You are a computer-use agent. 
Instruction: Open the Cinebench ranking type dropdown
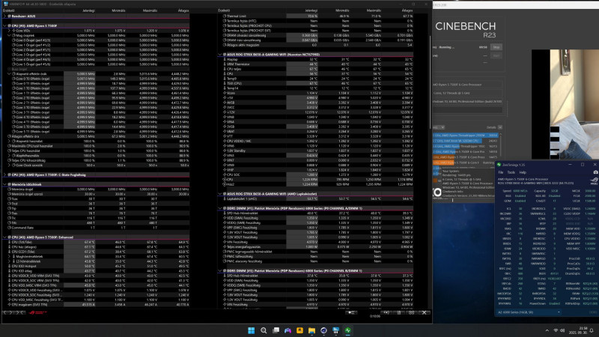(x=439, y=127)
